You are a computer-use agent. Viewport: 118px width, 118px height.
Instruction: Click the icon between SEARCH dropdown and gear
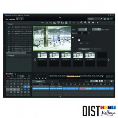pos(105,19)
